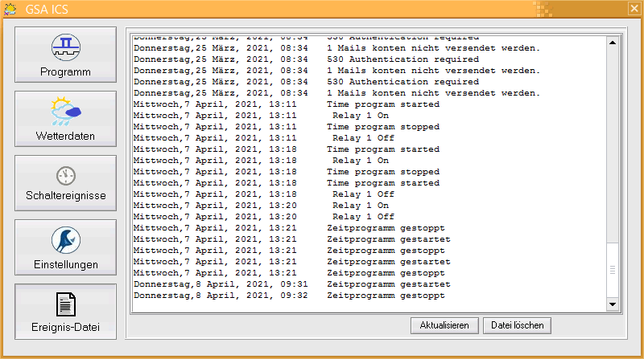Click the scrollbar down arrow in log

click(x=613, y=304)
